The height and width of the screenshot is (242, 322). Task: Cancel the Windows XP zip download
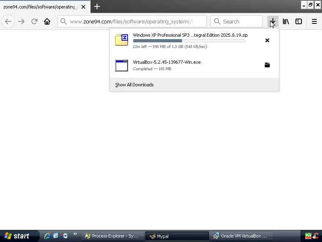tap(267, 40)
